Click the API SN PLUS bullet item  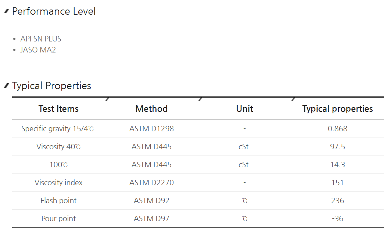coord(41,39)
